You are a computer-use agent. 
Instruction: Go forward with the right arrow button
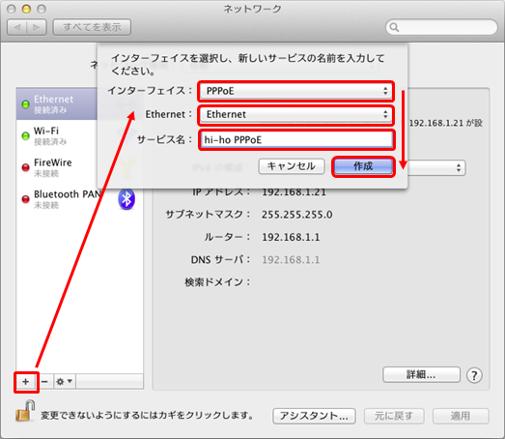(x=37, y=27)
